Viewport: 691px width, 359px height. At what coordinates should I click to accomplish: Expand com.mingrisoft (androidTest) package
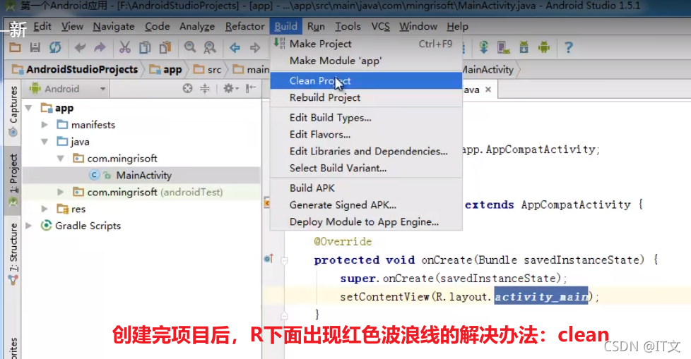pos(61,193)
